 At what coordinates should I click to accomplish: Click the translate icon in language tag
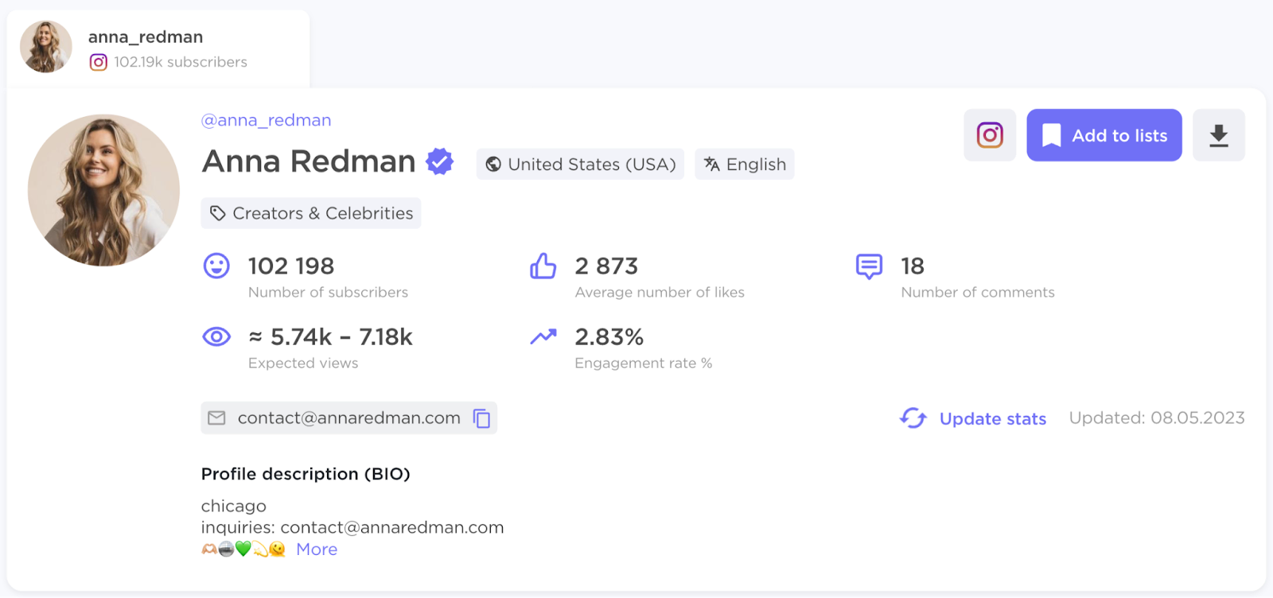pyautogui.click(x=712, y=165)
